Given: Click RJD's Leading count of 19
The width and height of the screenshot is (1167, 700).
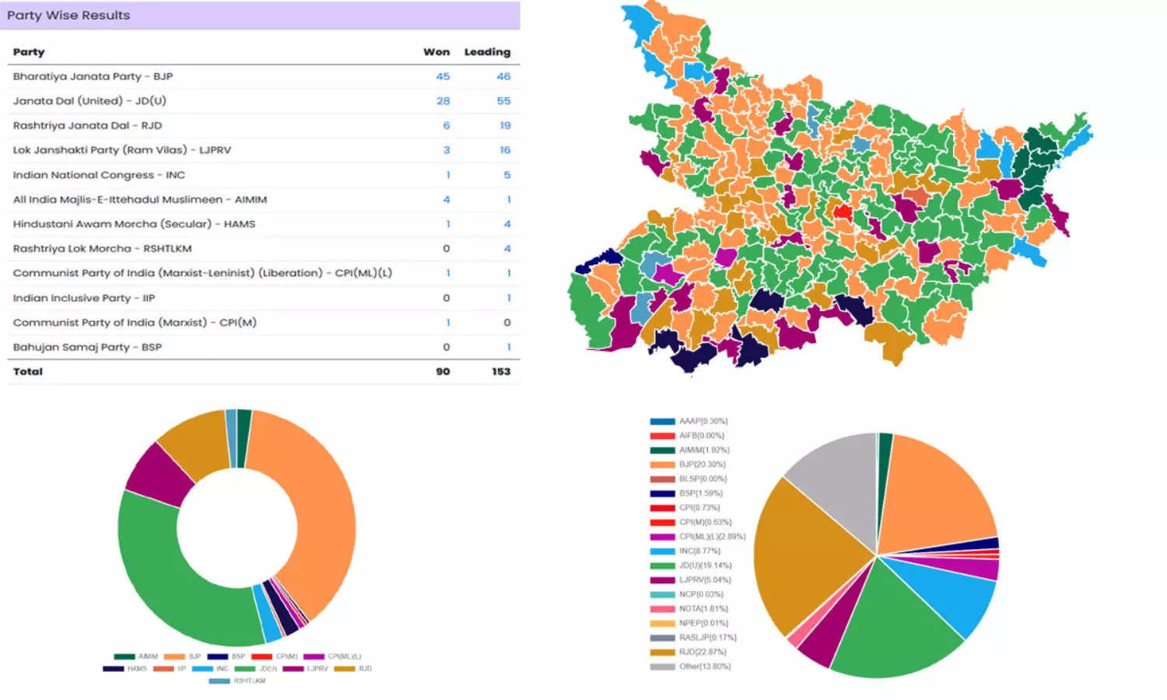Looking at the screenshot, I should point(505,125).
